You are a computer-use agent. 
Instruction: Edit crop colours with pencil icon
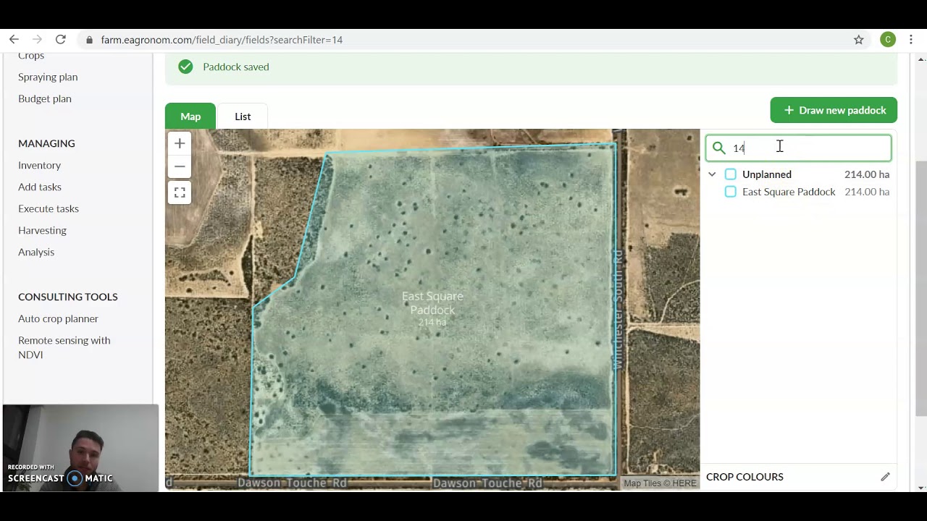click(885, 477)
